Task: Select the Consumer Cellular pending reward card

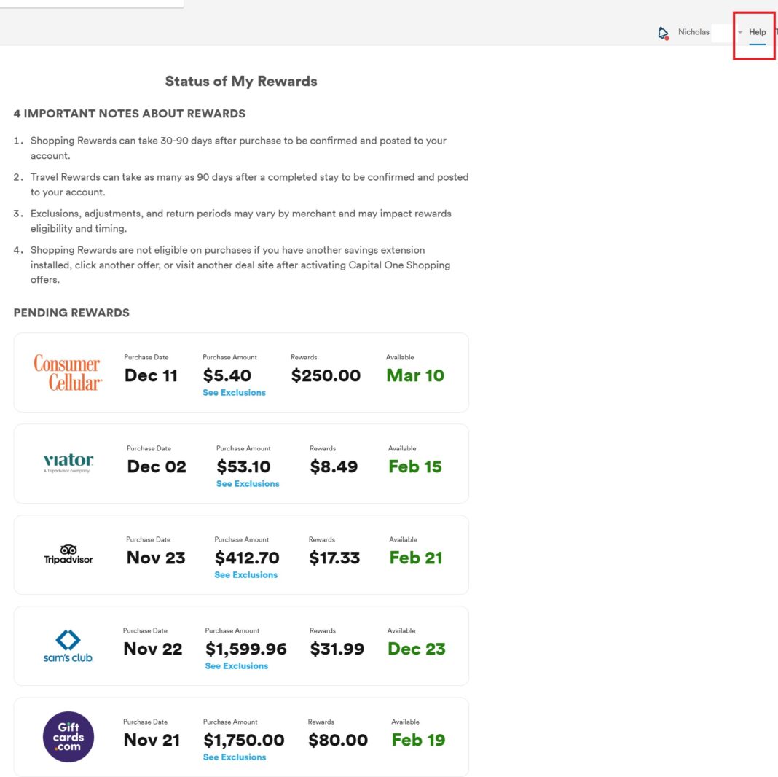Action: coord(240,372)
